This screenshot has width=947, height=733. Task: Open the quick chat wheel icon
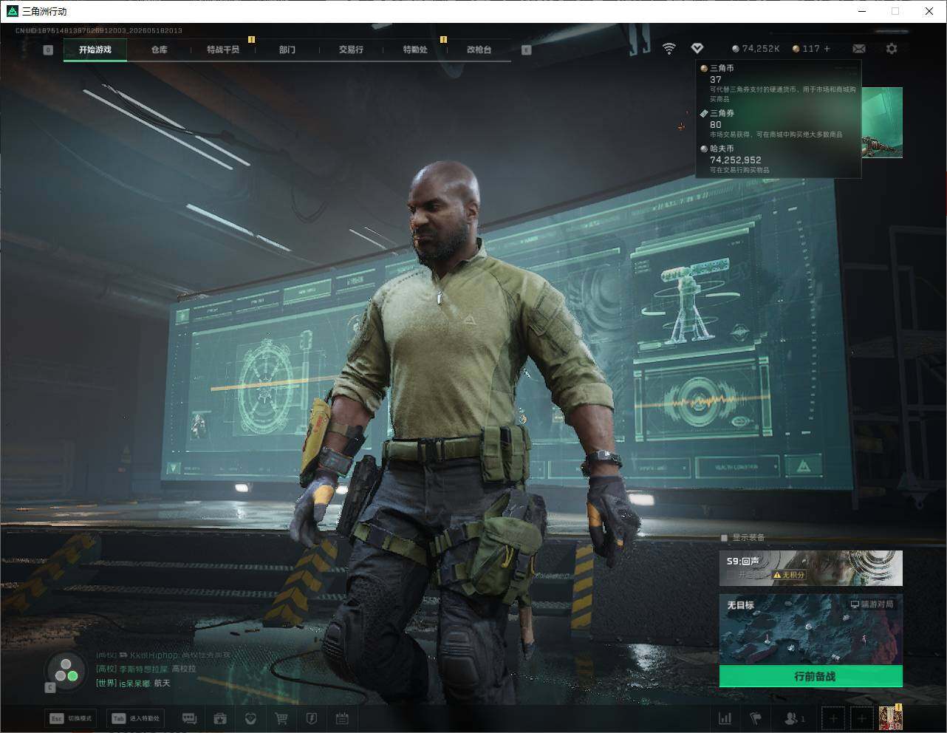[66, 670]
